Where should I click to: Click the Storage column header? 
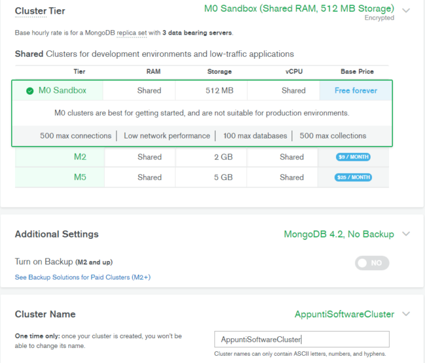point(219,71)
